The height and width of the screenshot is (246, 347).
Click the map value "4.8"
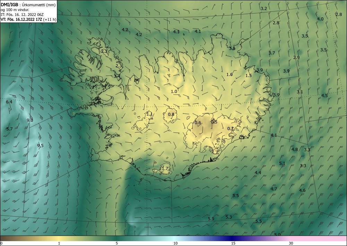click(295, 150)
